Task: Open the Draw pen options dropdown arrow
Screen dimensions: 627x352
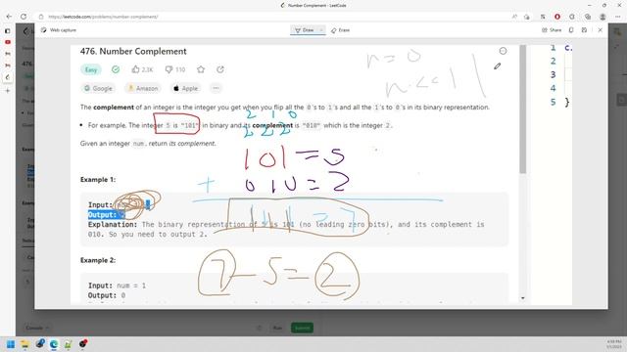Action: coord(321,30)
